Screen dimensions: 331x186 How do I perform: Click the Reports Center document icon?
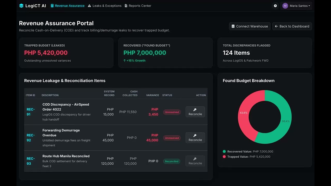pyautogui.click(x=126, y=6)
